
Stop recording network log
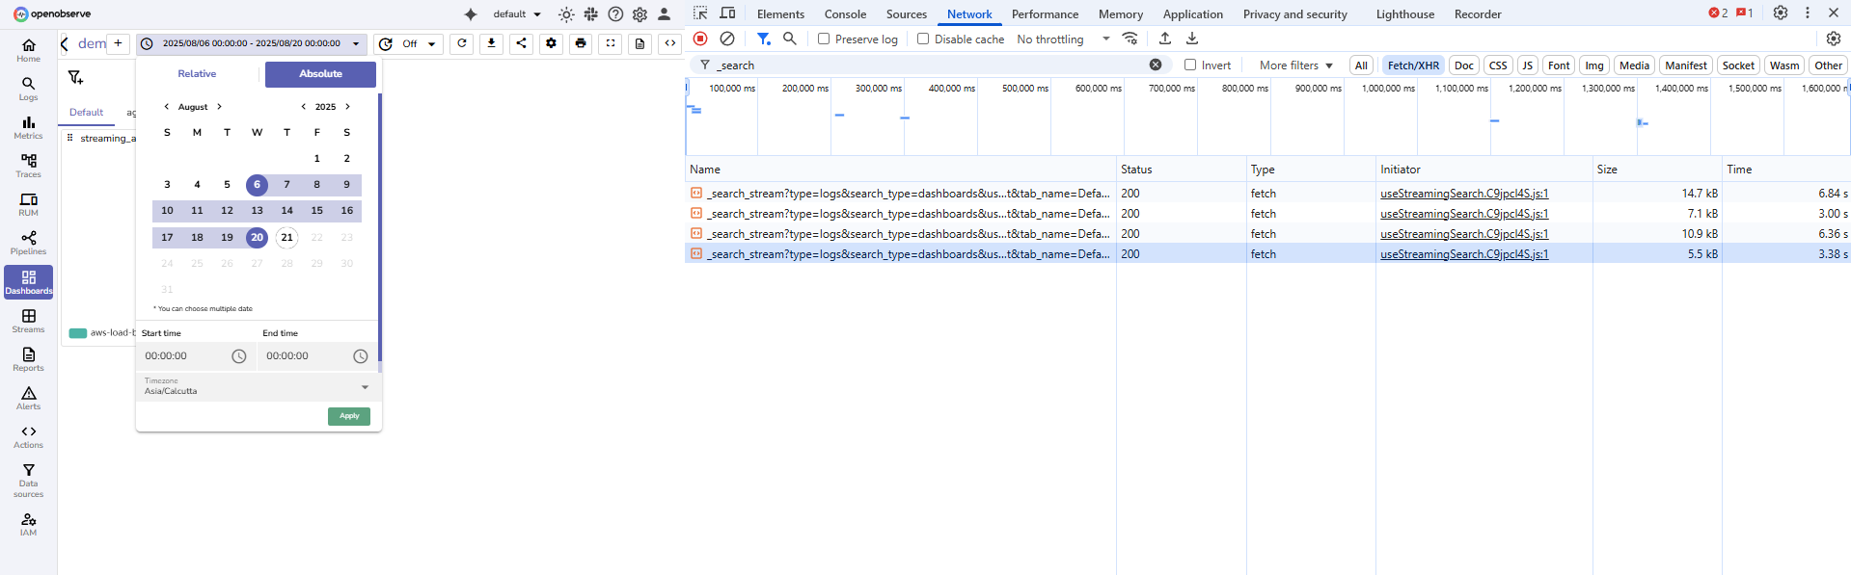(700, 39)
